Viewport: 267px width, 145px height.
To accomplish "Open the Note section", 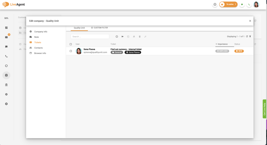I will pyautogui.click(x=37, y=37).
